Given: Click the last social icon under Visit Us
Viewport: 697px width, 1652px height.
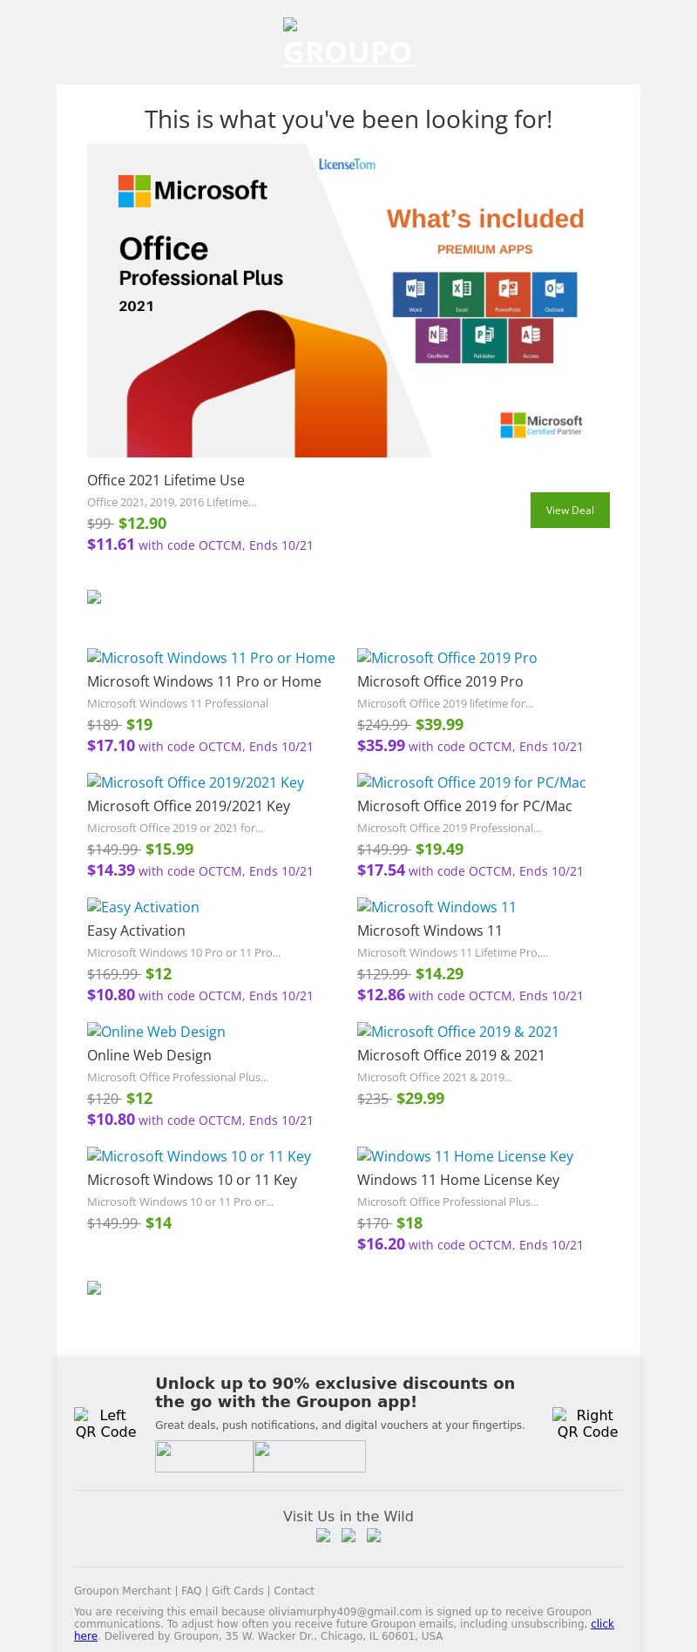Looking at the screenshot, I should point(374,1536).
